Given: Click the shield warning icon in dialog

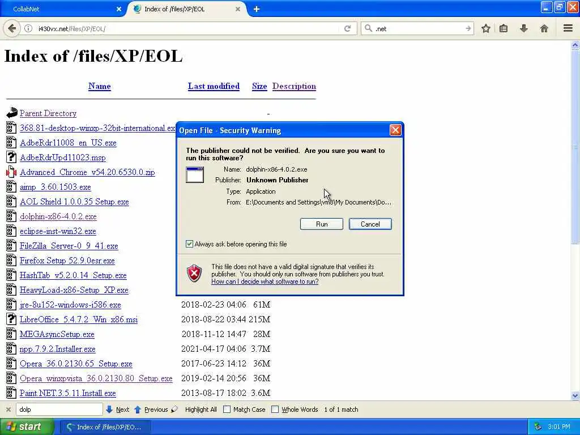Looking at the screenshot, I should point(194,274).
